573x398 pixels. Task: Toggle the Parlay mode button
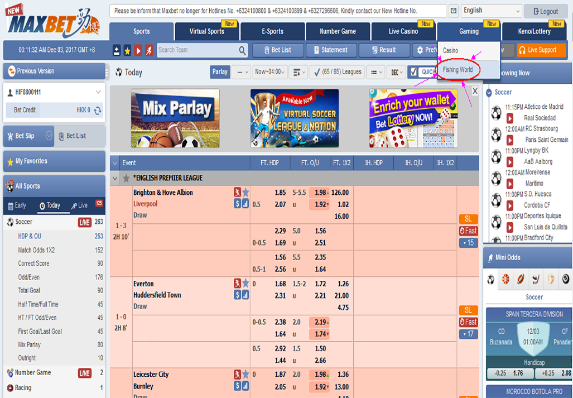pos(220,72)
